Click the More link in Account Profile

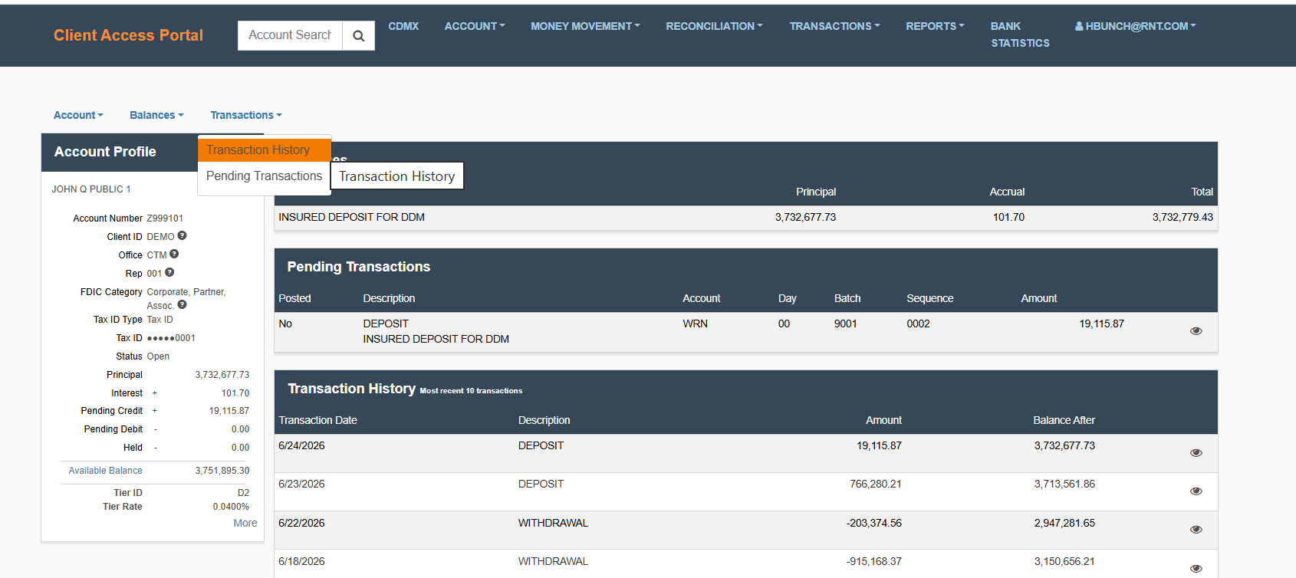245,523
